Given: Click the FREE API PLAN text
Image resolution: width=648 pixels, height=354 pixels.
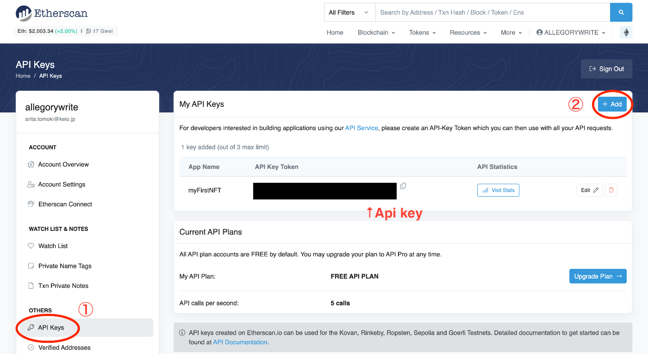Looking at the screenshot, I should click(x=355, y=276).
